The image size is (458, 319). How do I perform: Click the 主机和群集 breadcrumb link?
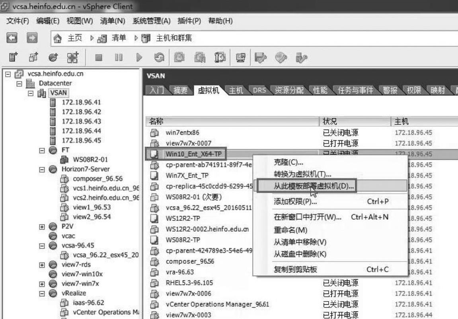(x=174, y=38)
